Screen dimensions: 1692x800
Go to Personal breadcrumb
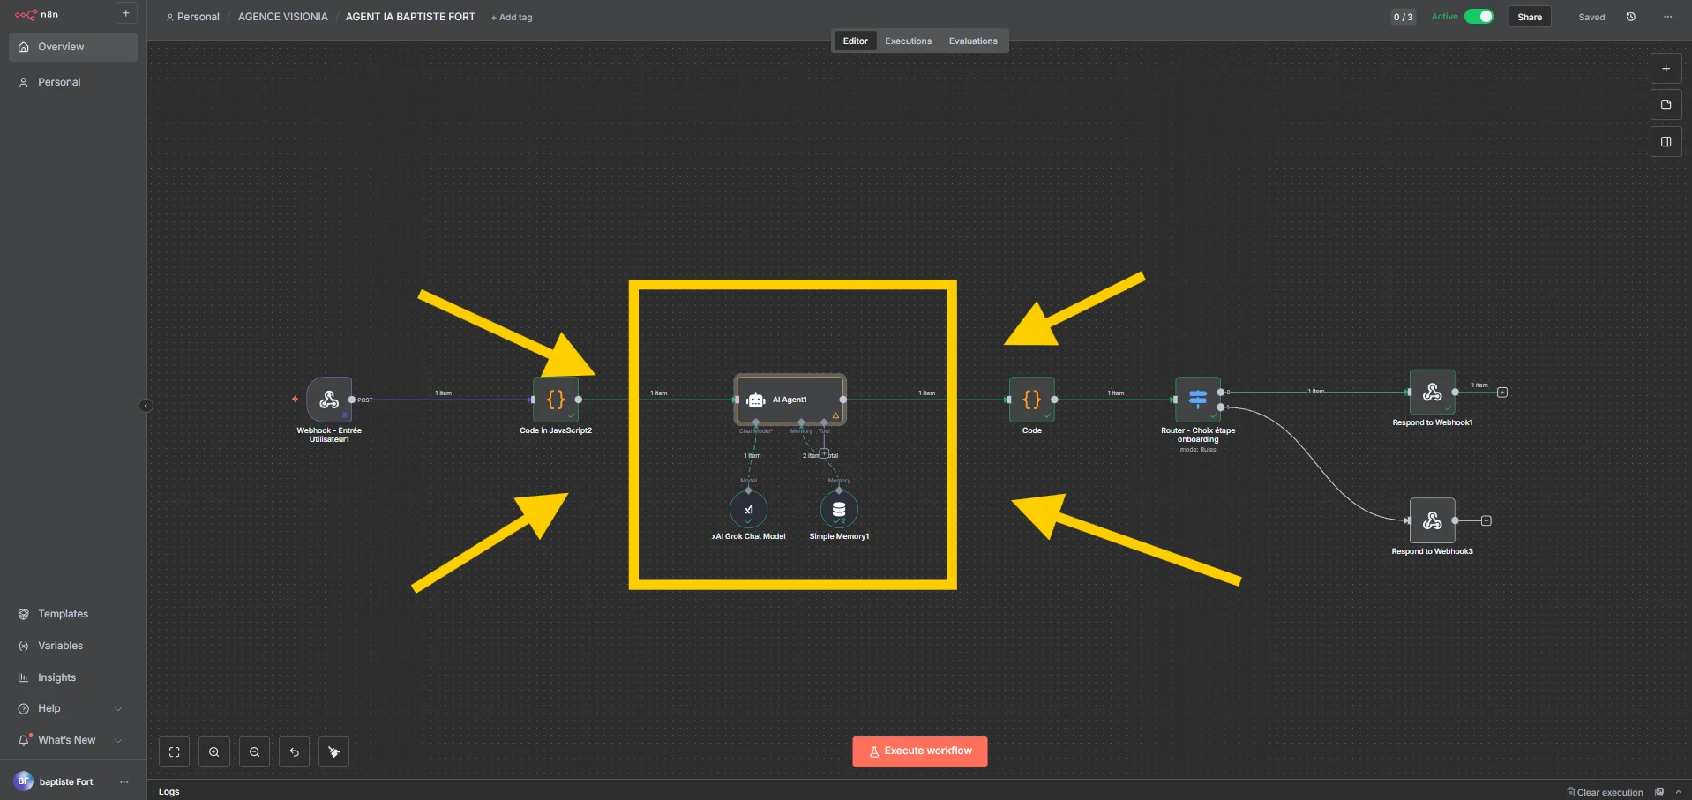[x=193, y=17]
